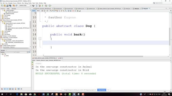
Task: Click the Uncomment icon in the editor toolbar
Action: [x=80, y=11]
